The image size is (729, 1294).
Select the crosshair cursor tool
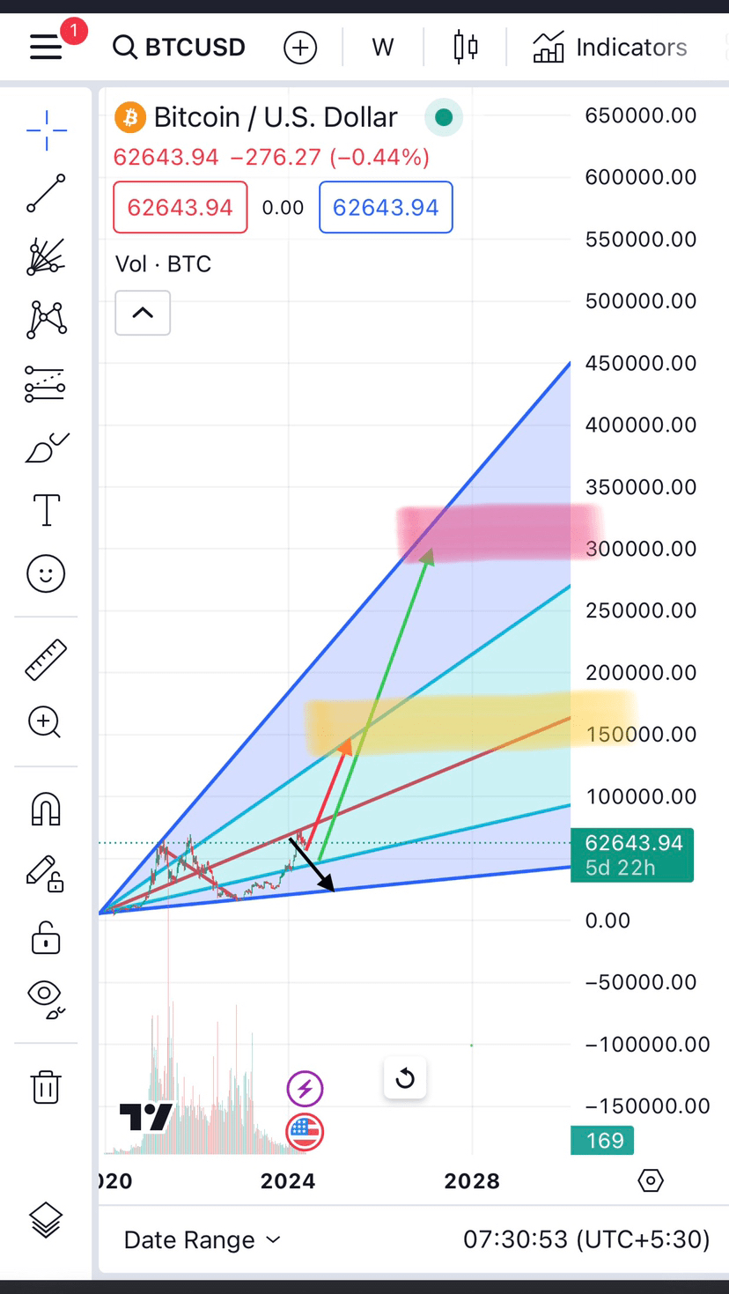(46, 131)
